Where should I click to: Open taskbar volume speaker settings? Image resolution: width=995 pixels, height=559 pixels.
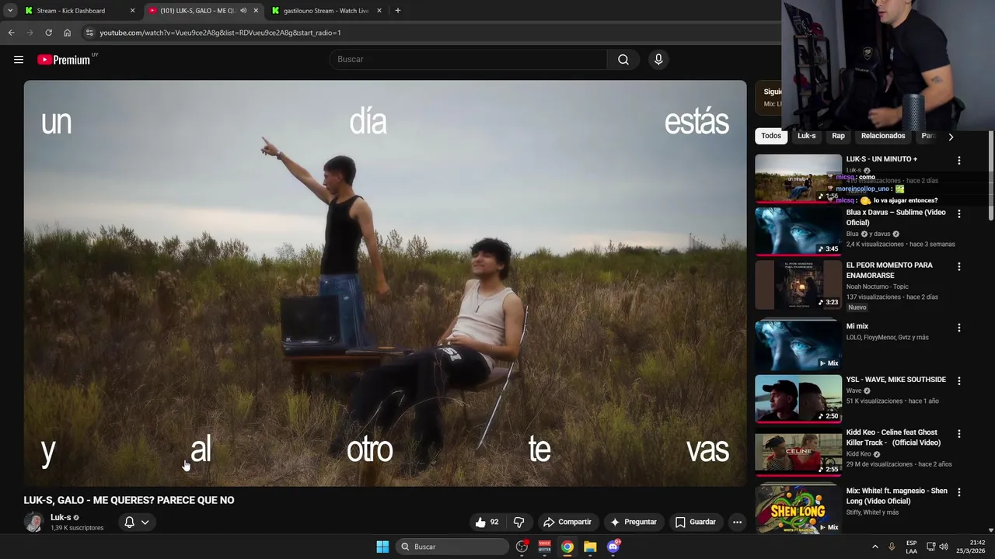tap(944, 547)
